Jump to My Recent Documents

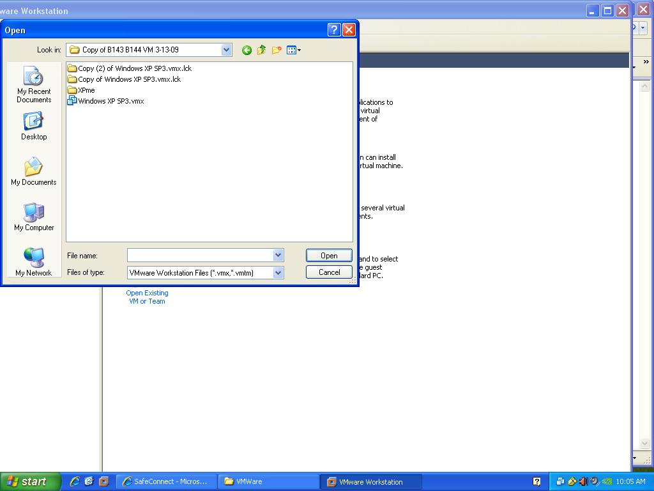coord(34,85)
